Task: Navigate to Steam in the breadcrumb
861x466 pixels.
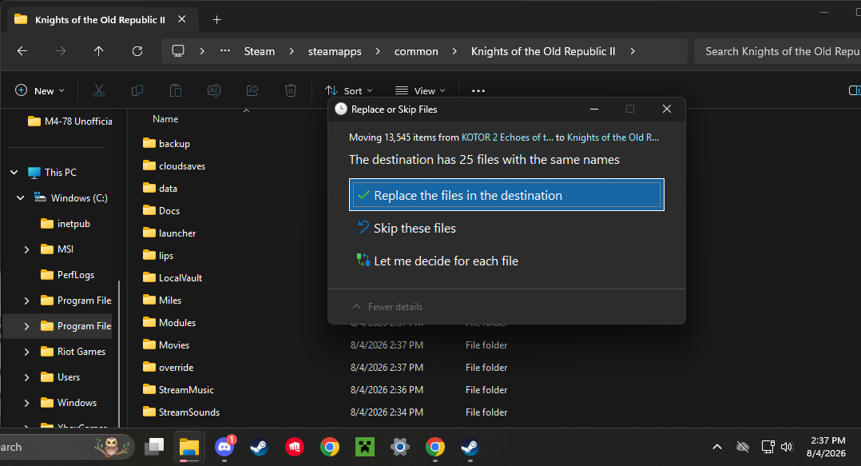Action: (x=259, y=51)
